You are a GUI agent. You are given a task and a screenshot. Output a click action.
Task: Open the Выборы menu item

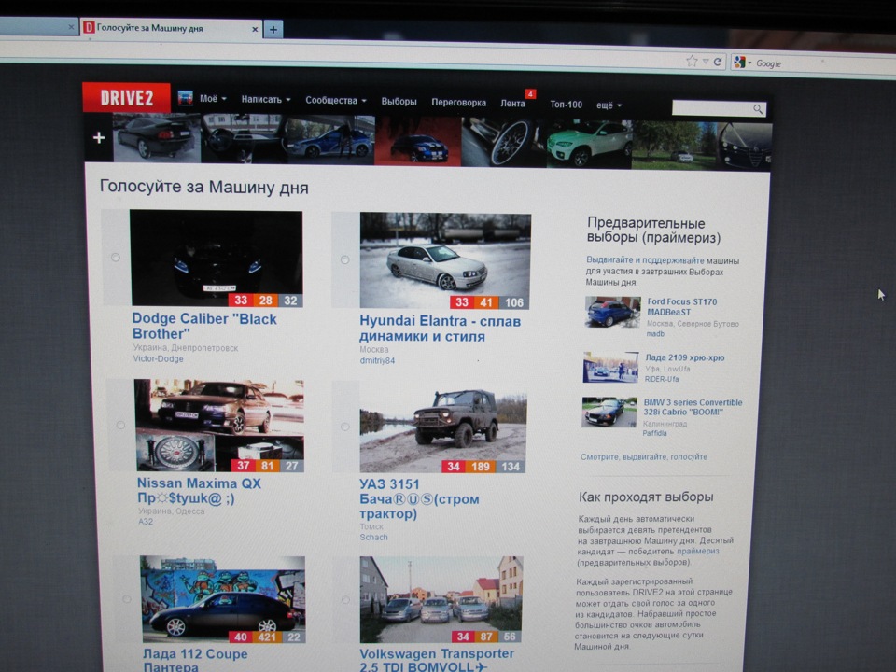tap(399, 102)
